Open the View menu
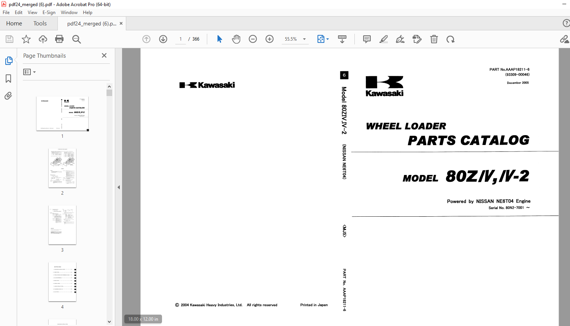The width and height of the screenshot is (570, 326). (32, 13)
